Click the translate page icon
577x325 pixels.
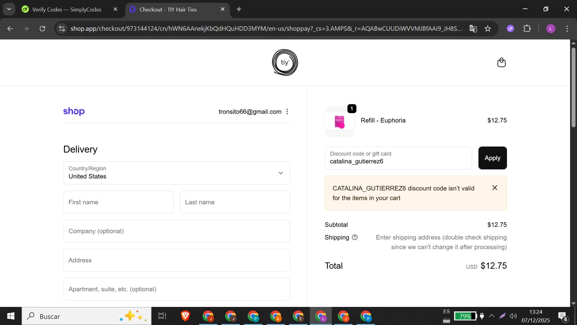pos(473,28)
